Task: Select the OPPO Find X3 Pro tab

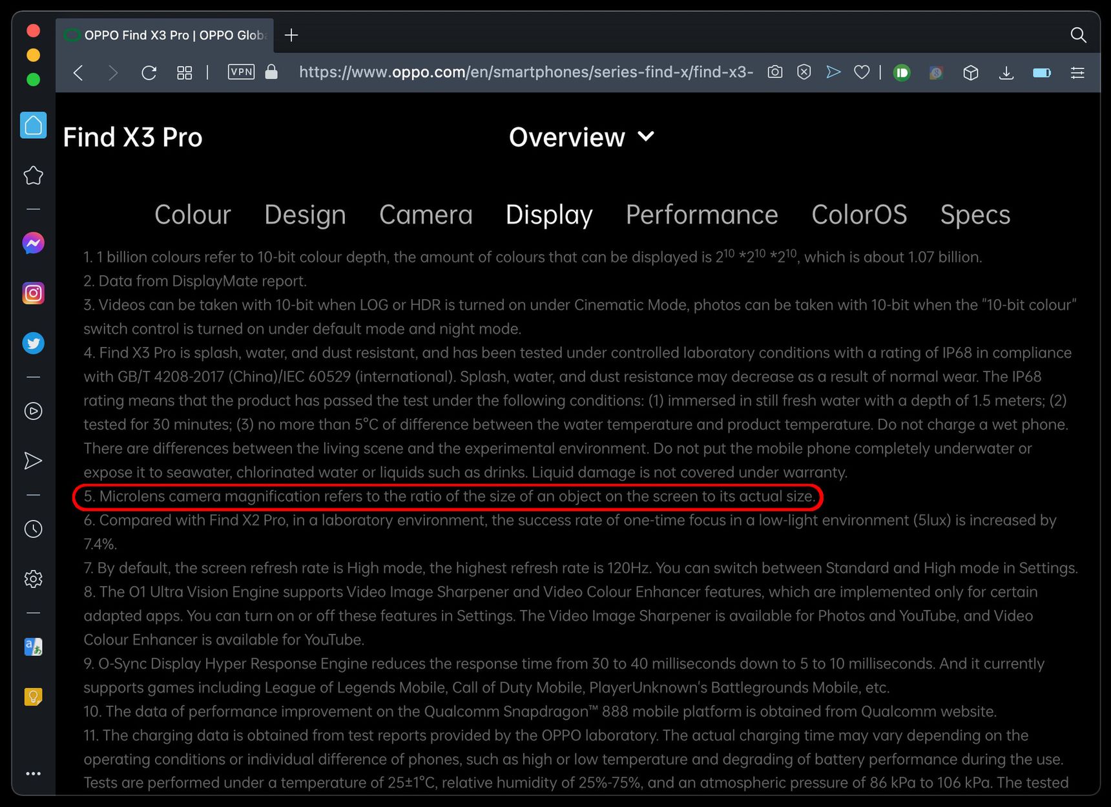Action: [165, 35]
